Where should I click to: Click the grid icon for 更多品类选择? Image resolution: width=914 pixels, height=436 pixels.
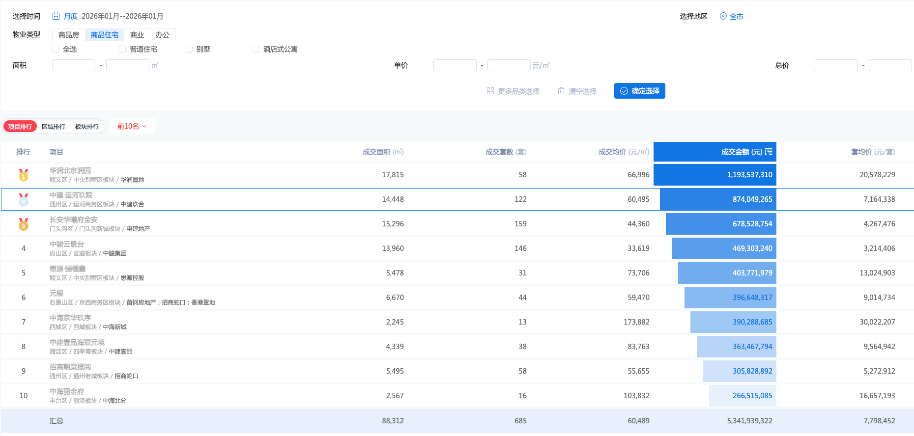[x=490, y=91]
